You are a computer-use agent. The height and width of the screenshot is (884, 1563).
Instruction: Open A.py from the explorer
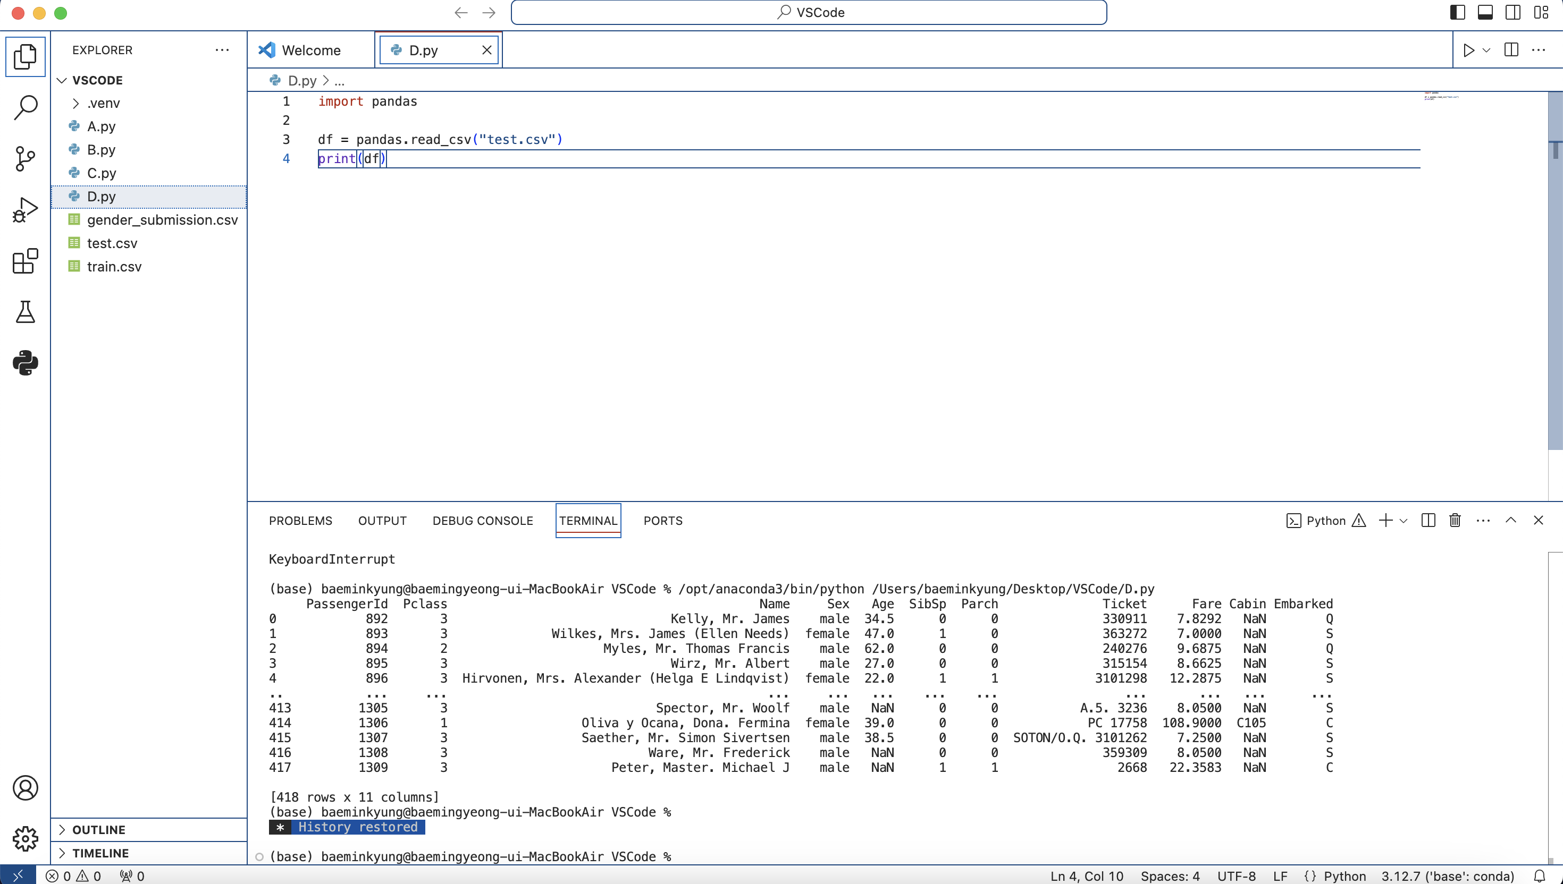pos(148,126)
